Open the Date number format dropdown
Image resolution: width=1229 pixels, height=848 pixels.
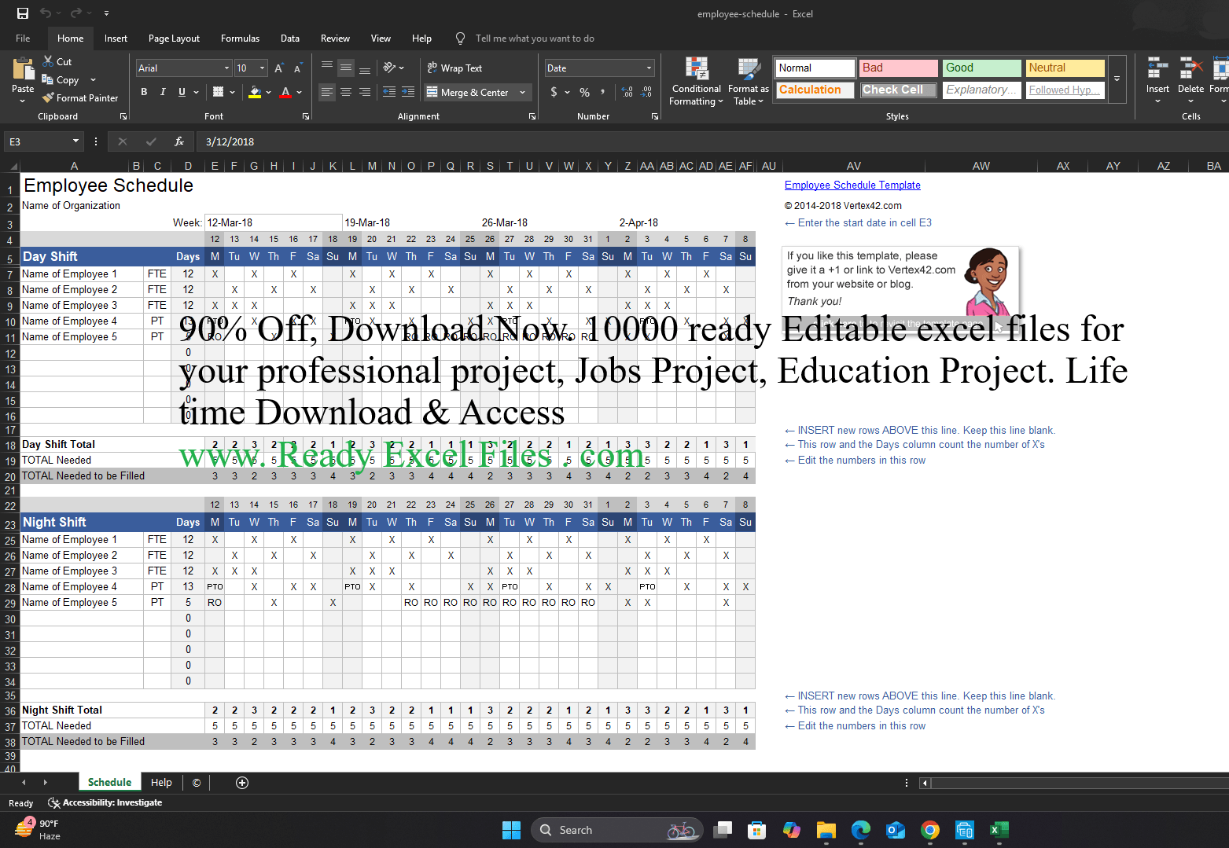(x=649, y=68)
